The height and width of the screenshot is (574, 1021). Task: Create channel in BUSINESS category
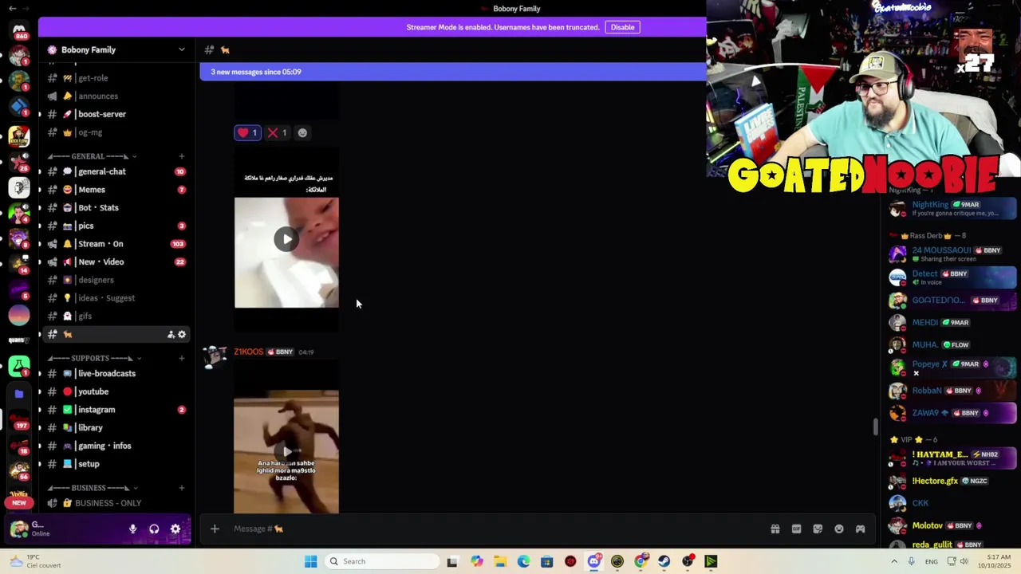click(x=181, y=488)
